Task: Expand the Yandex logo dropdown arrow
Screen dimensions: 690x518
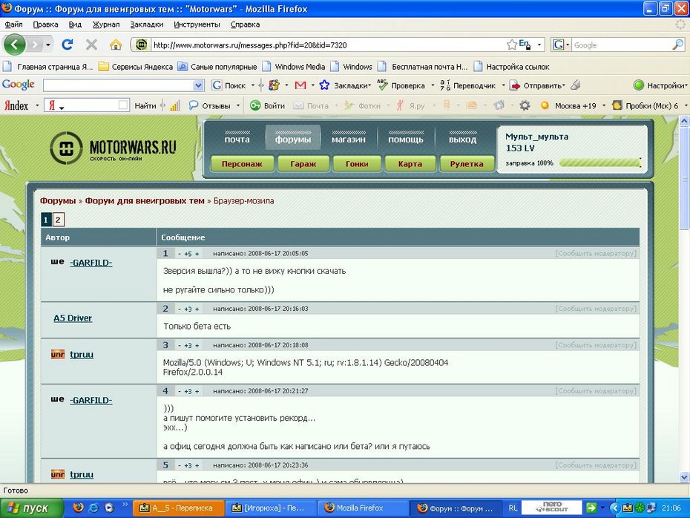Action: pos(37,105)
